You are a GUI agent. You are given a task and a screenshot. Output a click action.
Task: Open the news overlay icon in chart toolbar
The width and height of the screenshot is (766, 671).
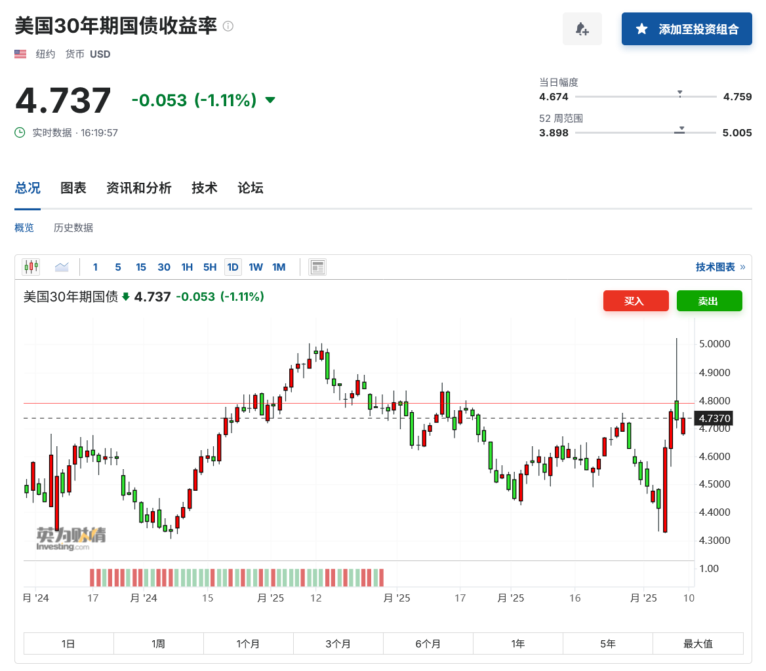tap(317, 267)
